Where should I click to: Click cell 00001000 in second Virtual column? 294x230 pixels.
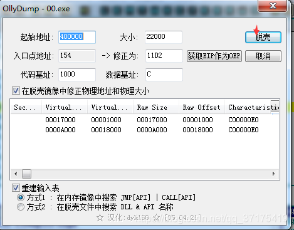pyautogui.click(x=106, y=120)
